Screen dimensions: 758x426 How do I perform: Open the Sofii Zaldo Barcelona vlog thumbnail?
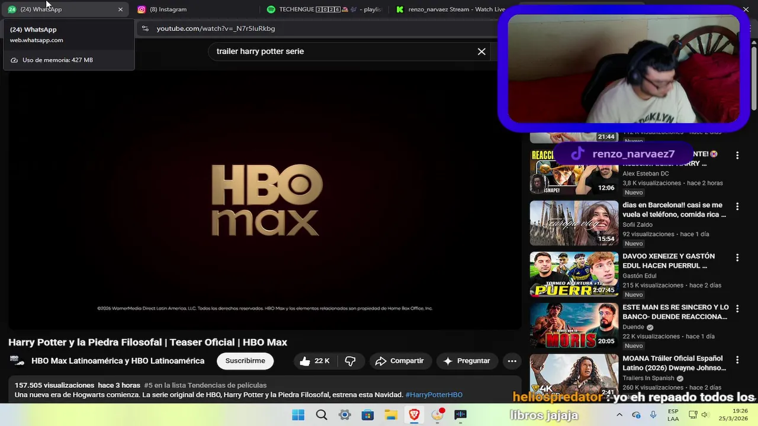pos(574,223)
